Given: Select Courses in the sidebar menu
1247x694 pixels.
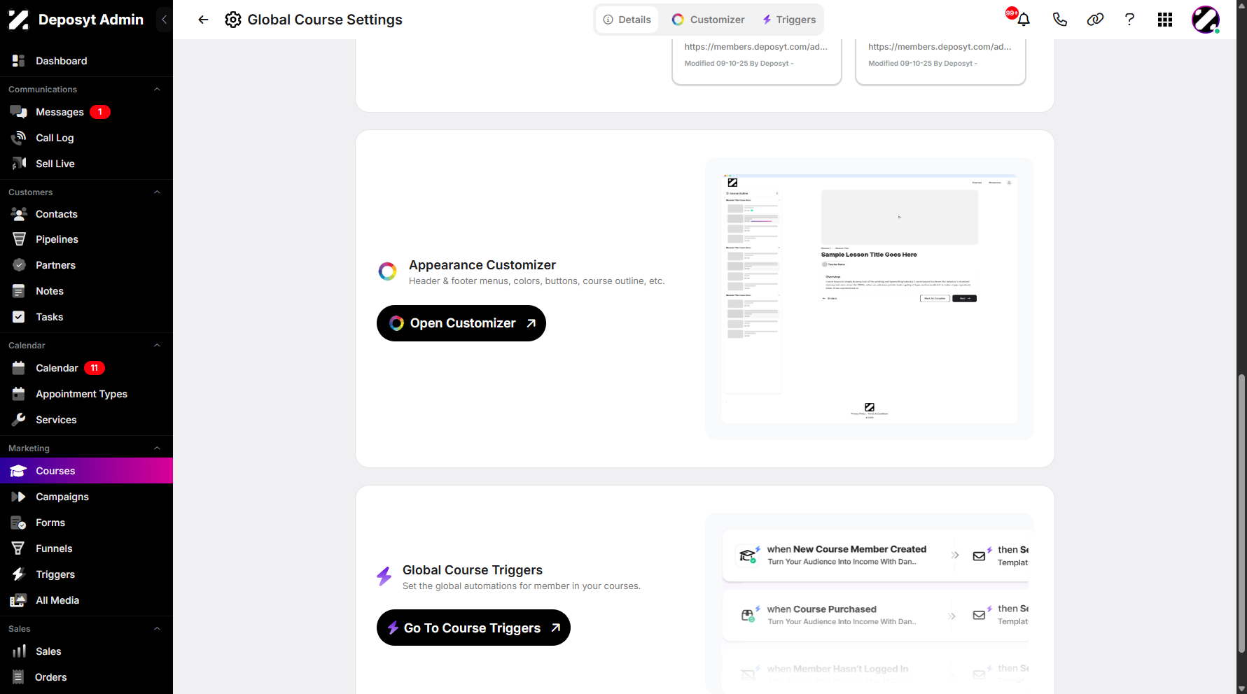Looking at the screenshot, I should [86, 471].
